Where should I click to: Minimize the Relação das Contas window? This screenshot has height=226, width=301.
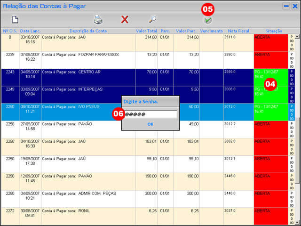point(285,6)
